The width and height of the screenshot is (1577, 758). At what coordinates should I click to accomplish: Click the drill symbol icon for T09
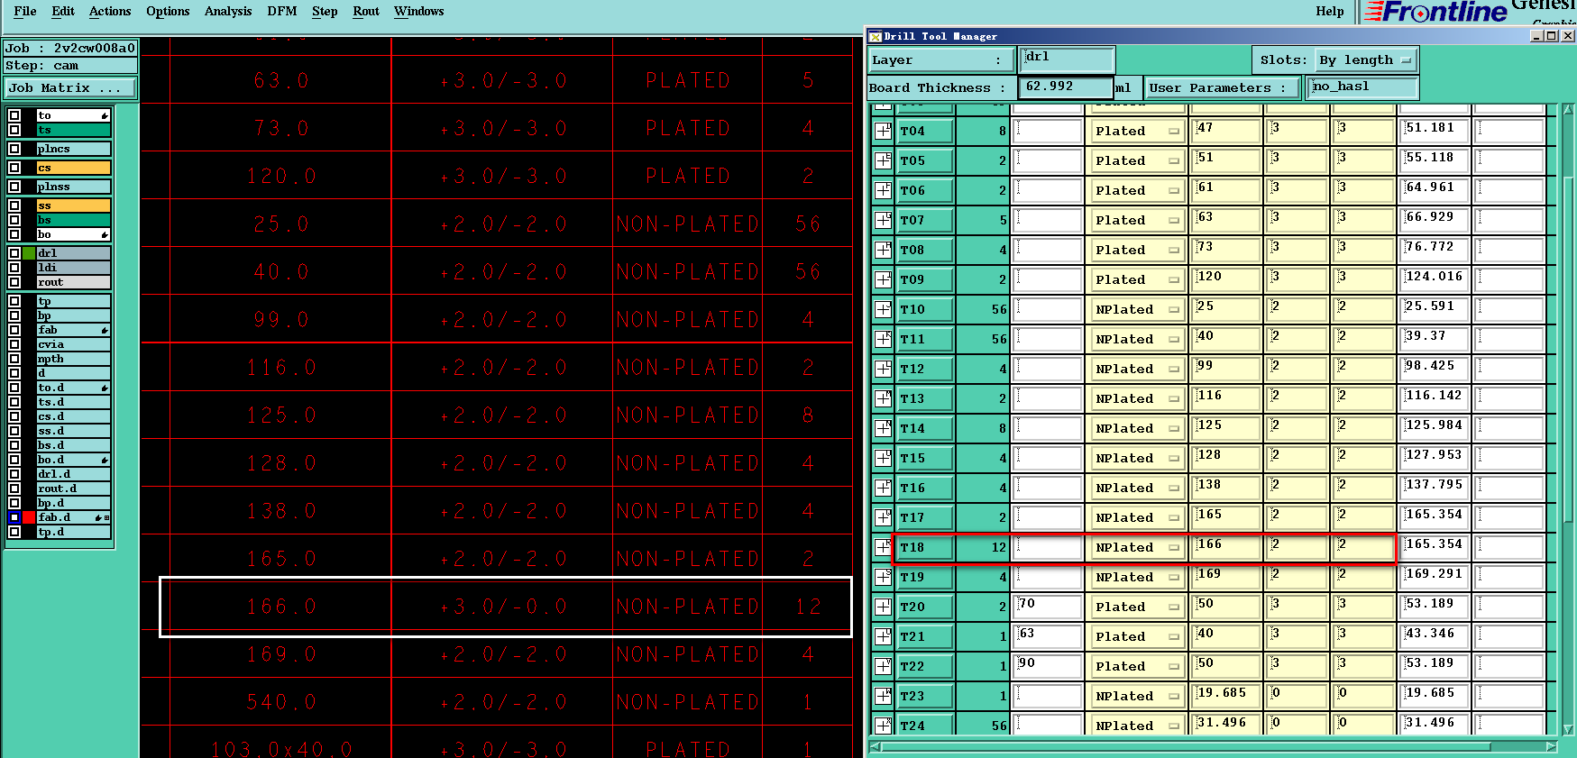(x=883, y=279)
